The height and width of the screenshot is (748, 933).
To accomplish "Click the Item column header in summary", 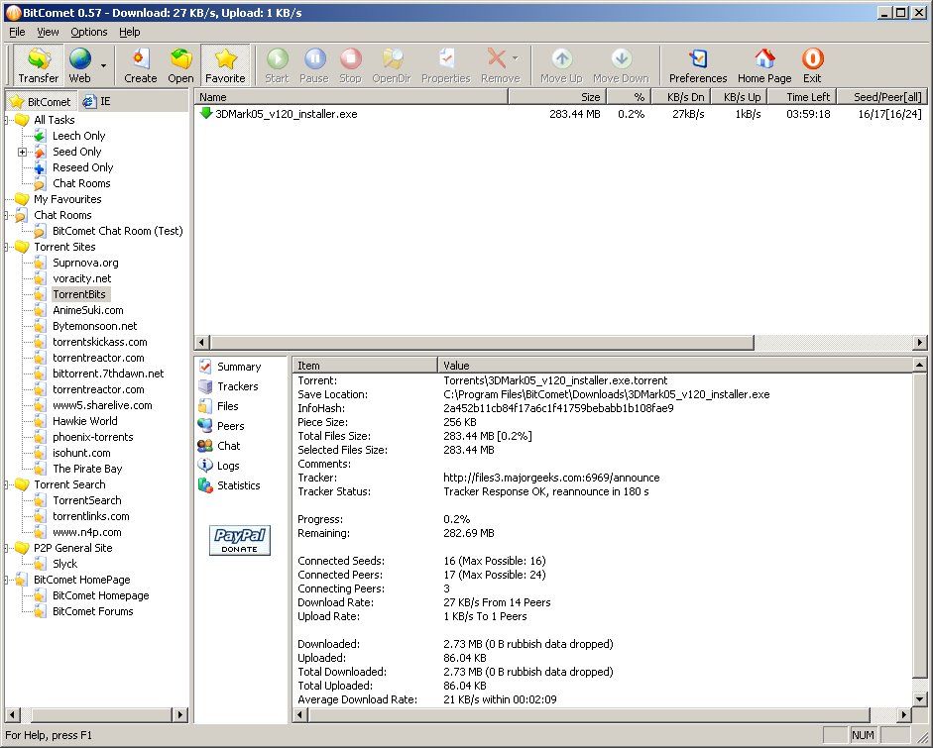I will click(365, 365).
